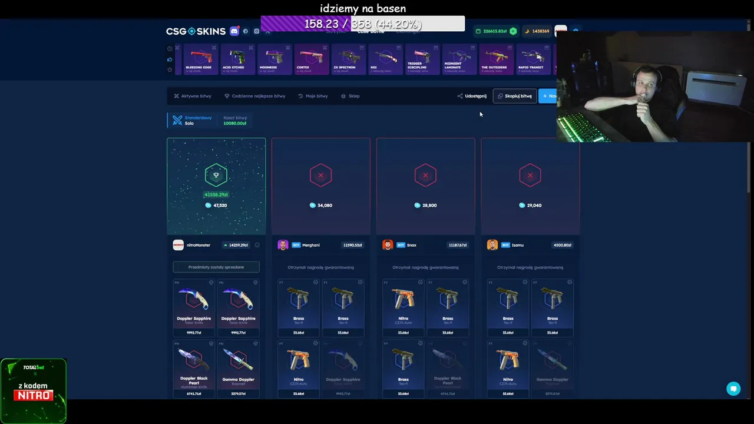The image size is (754, 424).
Task: Open the Cortex drop card
Action: 310,59
